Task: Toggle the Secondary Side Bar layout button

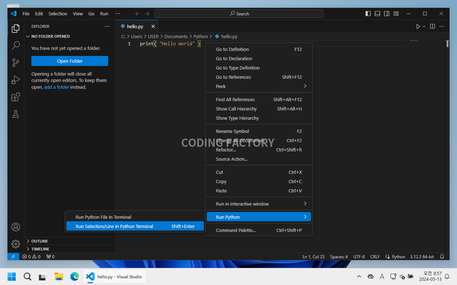Action: coord(387,14)
